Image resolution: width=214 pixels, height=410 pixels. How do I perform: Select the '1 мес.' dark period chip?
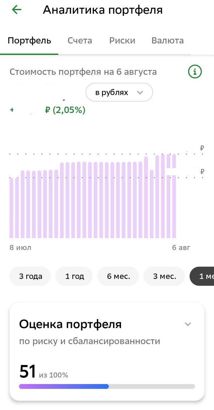[202, 276]
